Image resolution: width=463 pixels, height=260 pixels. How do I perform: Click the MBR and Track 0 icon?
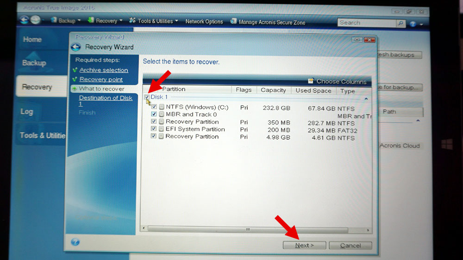(x=162, y=114)
